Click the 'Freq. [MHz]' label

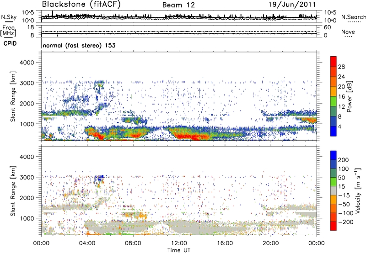[x=8, y=31]
